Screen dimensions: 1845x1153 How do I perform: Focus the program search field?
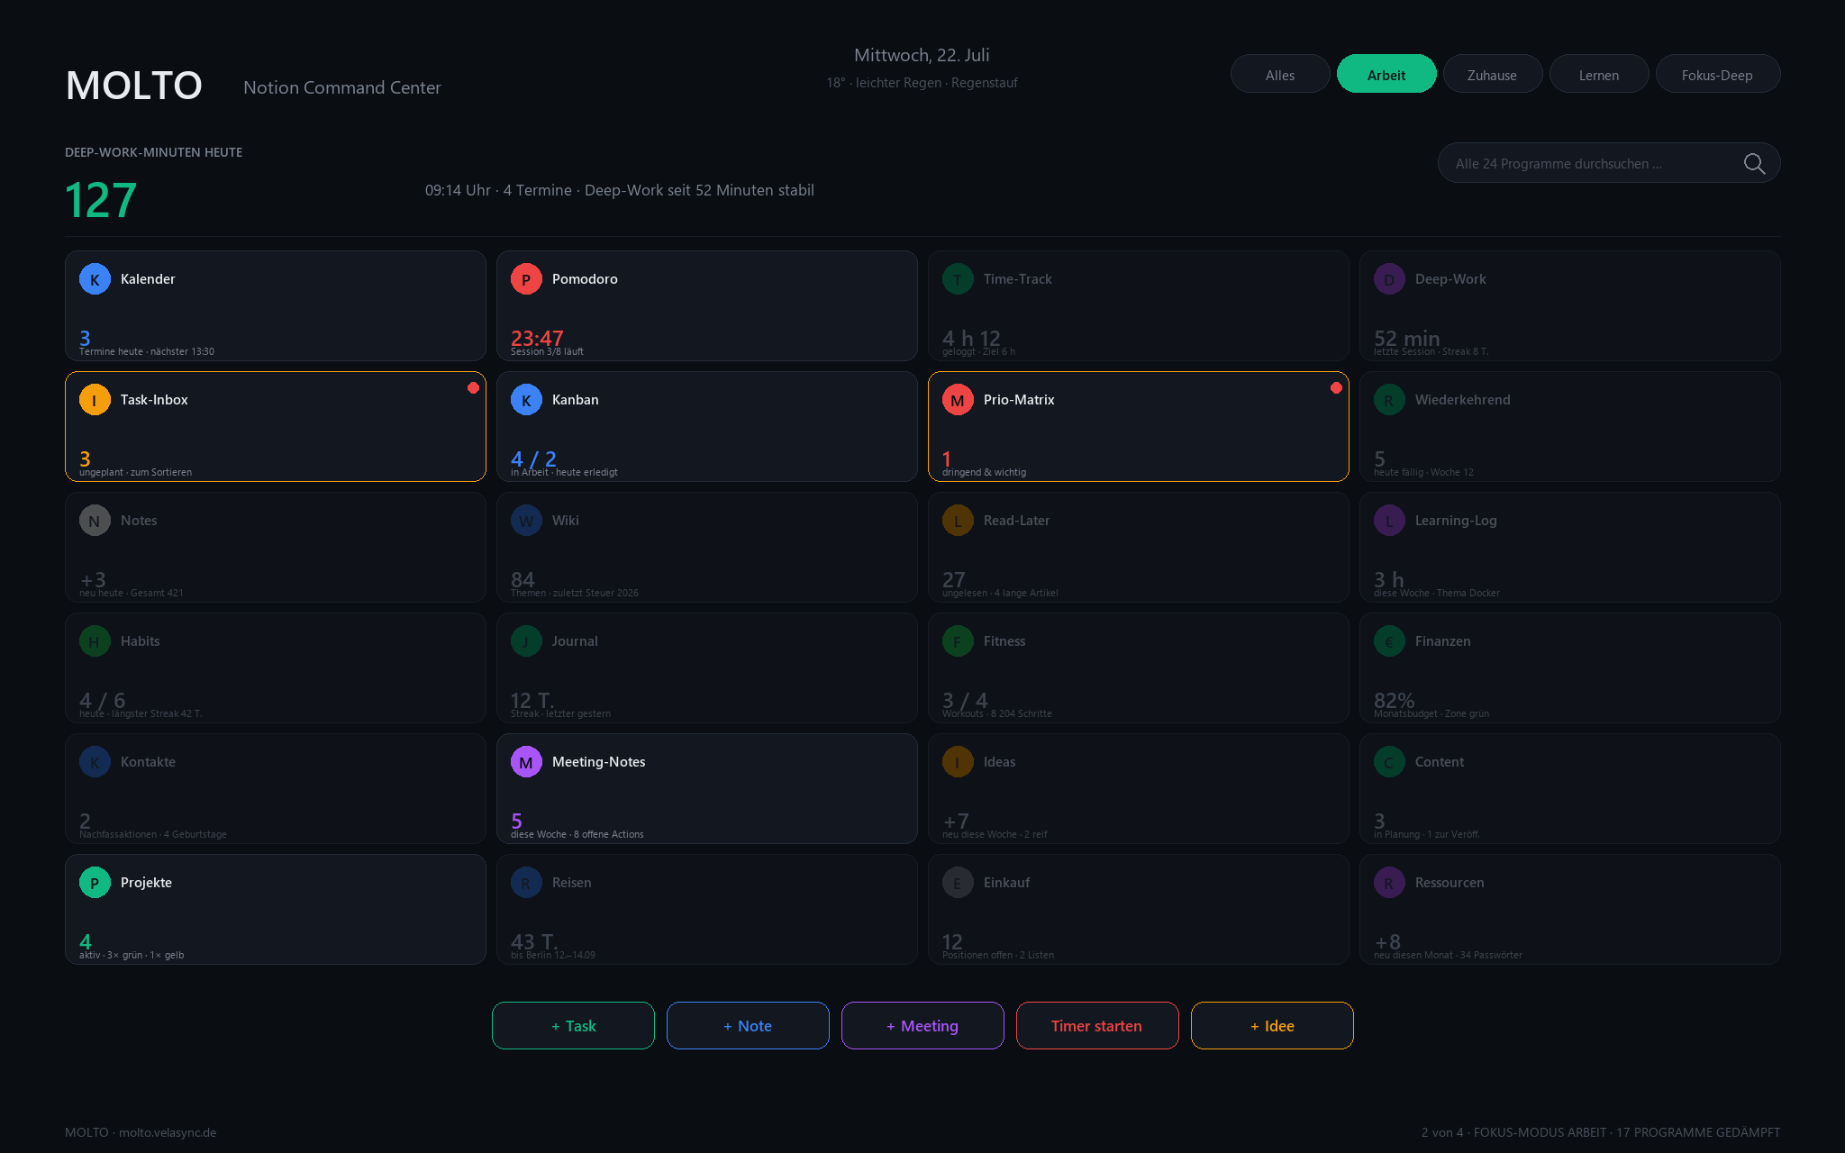(x=1609, y=163)
